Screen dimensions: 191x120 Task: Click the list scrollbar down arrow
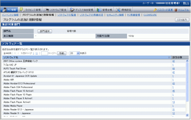coord(187,115)
